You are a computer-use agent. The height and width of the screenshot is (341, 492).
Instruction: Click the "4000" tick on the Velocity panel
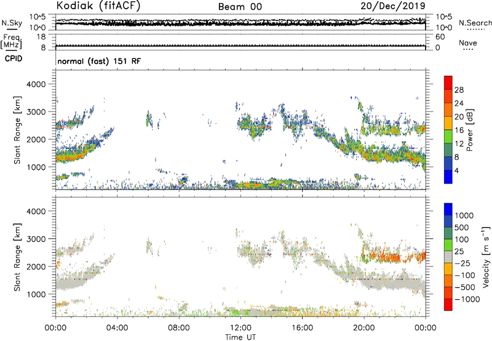point(36,211)
